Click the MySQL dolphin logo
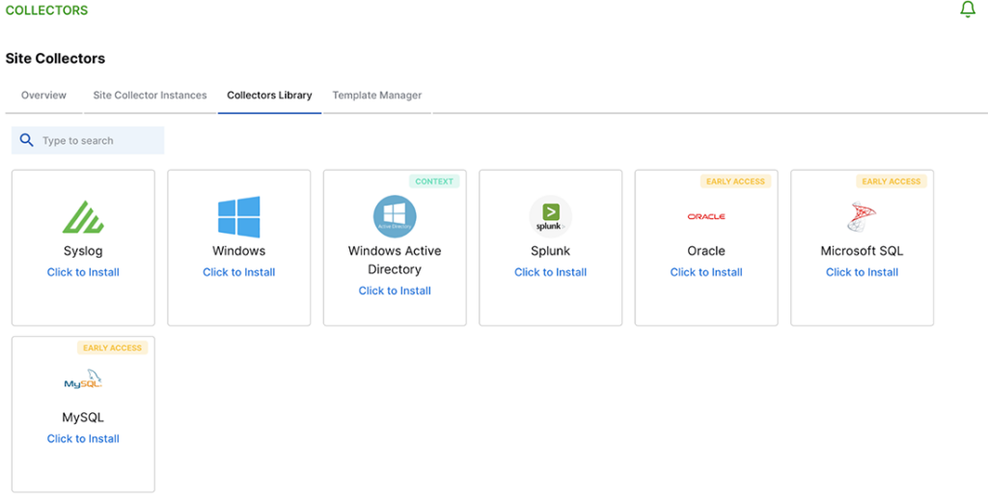 tap(83, 382)
